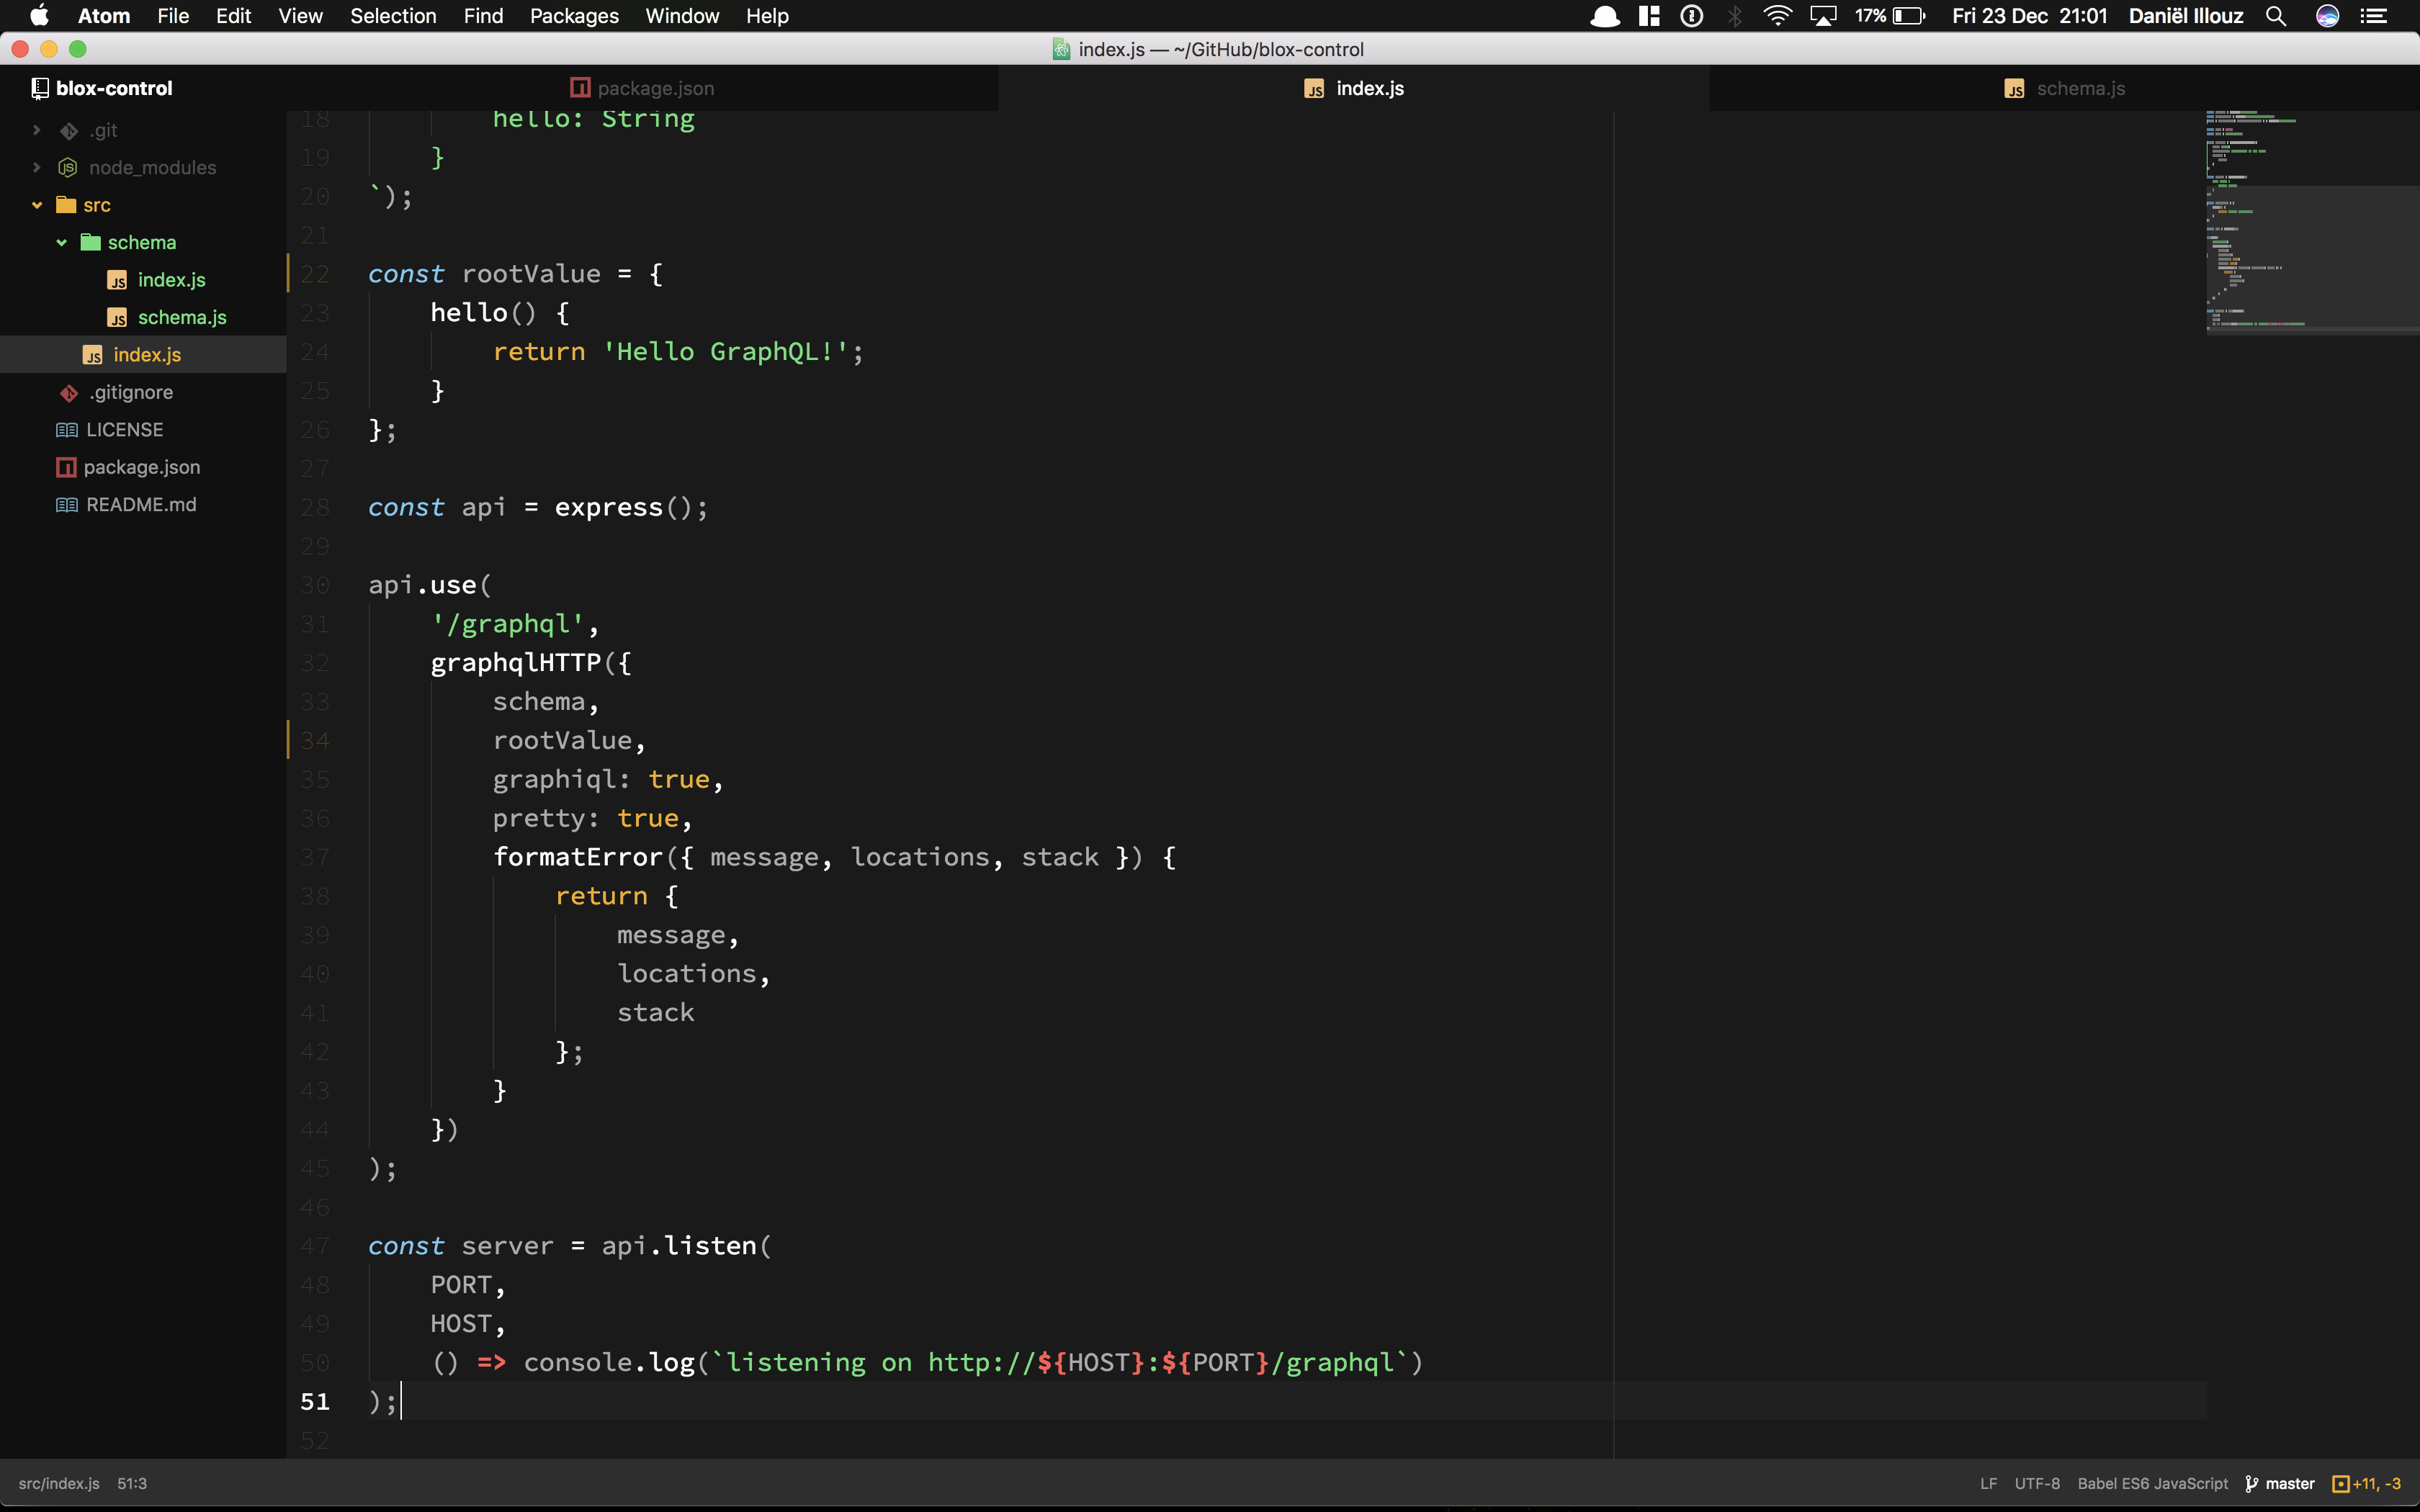Click the UTF-8 encoding selector
The height and width of the screenshot is (1512, 2420).
click(2037, 1484)
